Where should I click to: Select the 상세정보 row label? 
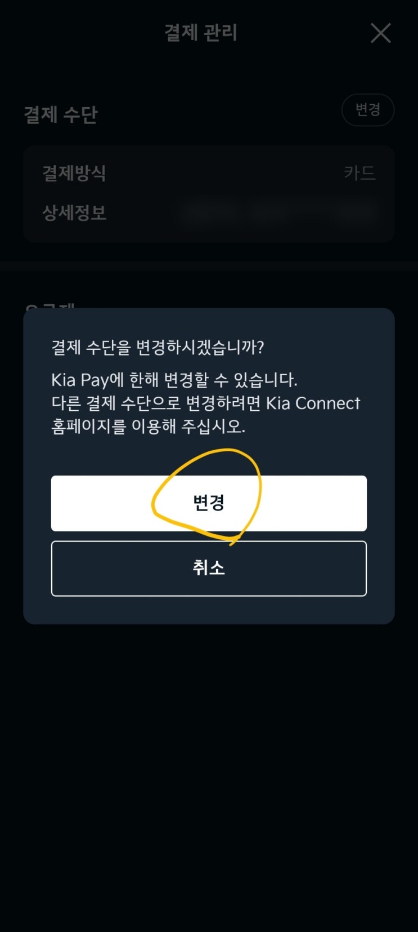click(x=74, y=213)
